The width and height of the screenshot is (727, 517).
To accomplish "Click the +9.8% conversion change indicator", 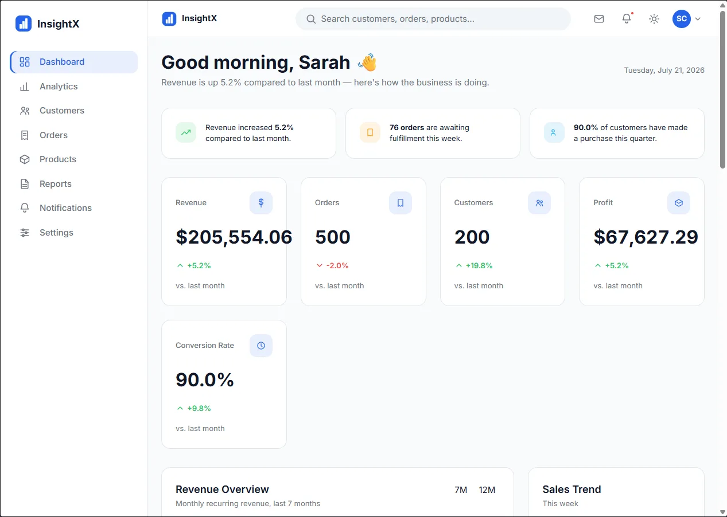I will click(194, 409).
